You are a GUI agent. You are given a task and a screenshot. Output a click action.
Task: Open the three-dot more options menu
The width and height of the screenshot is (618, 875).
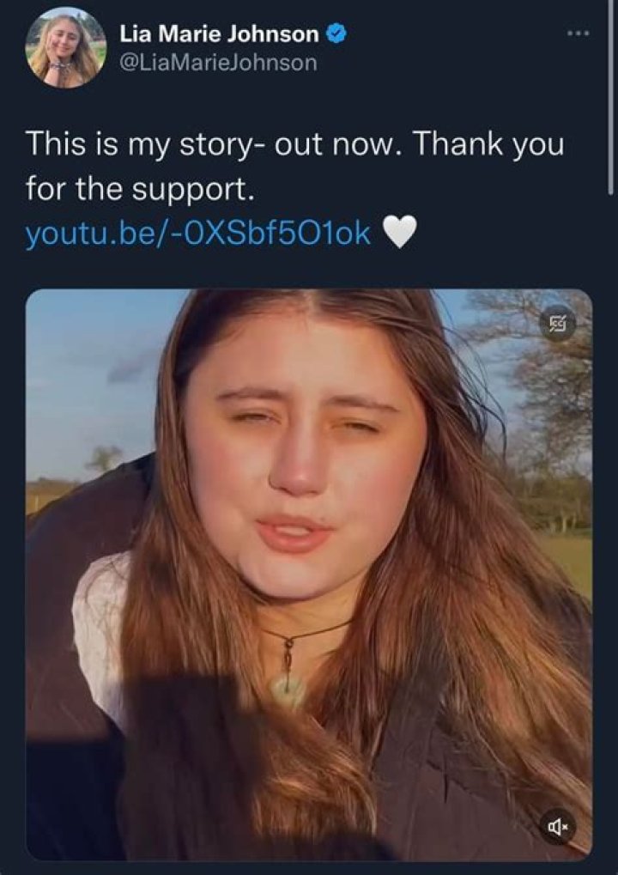click(x=578, y=33)
